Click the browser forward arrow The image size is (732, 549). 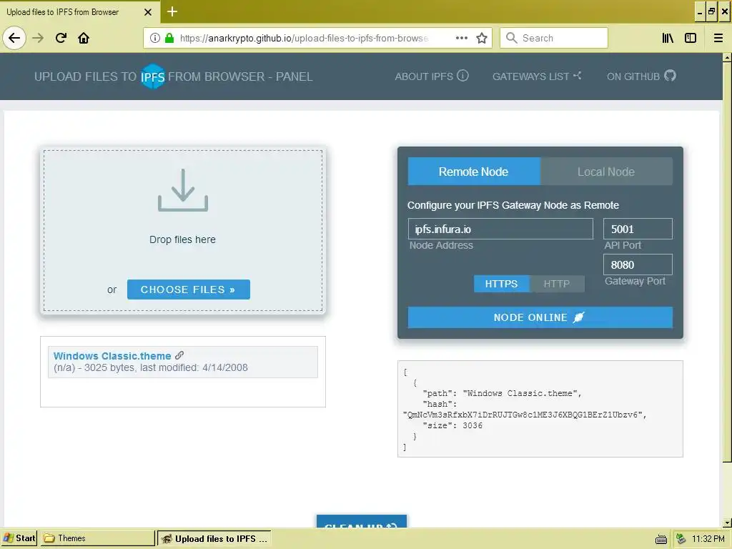click(38, 38)
